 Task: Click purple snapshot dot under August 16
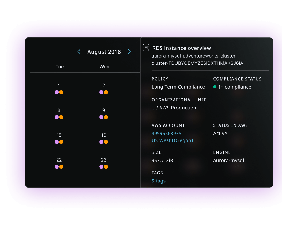pyautogui.click(x=101, y=142)
